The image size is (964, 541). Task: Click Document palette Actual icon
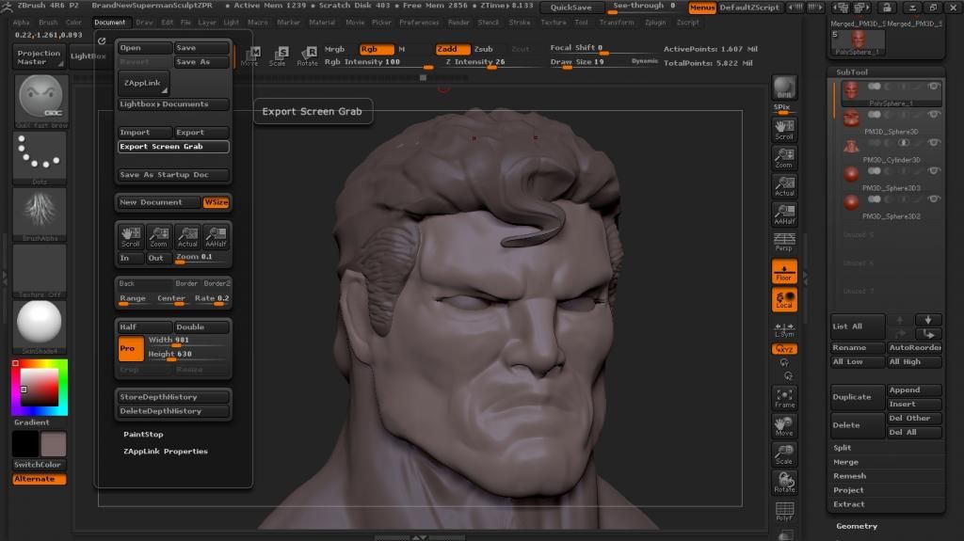[x=187, y=237]
